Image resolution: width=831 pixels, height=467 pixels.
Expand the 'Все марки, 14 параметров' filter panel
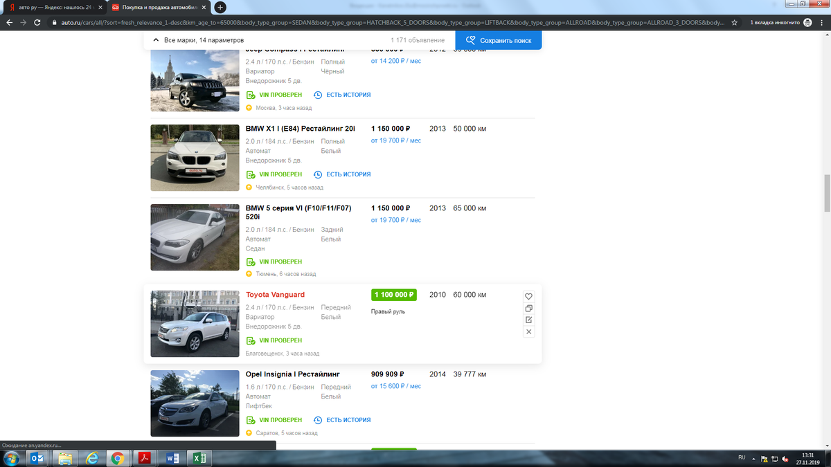[x=198, y=40]
